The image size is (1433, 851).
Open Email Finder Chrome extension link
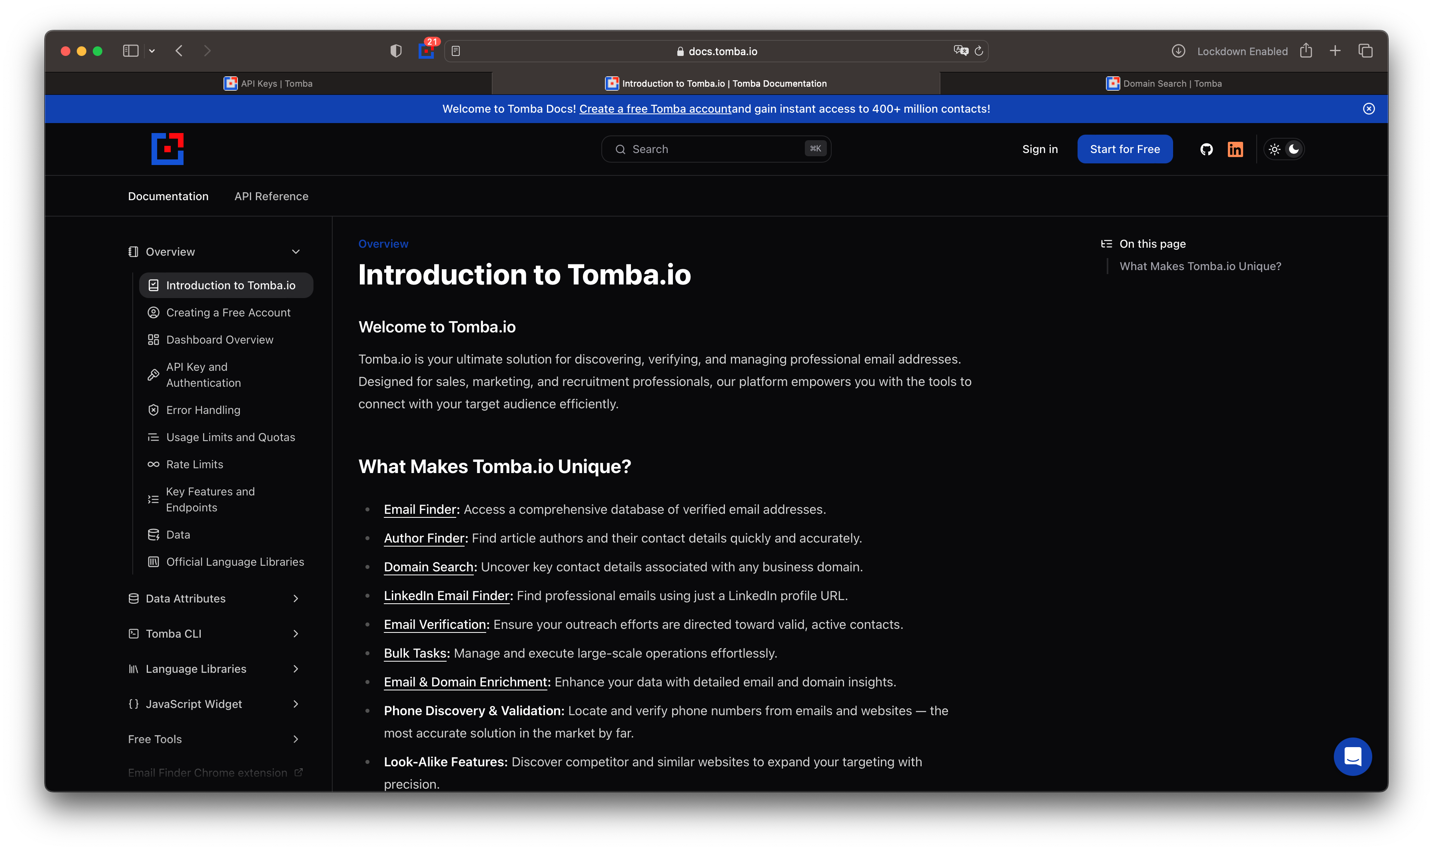coord(215,773)
